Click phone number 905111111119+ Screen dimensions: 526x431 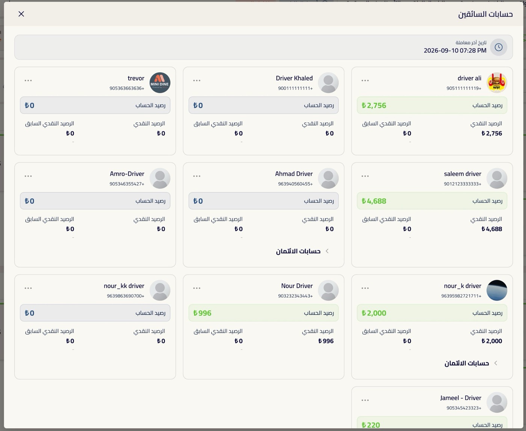click(x=464, y=88)
